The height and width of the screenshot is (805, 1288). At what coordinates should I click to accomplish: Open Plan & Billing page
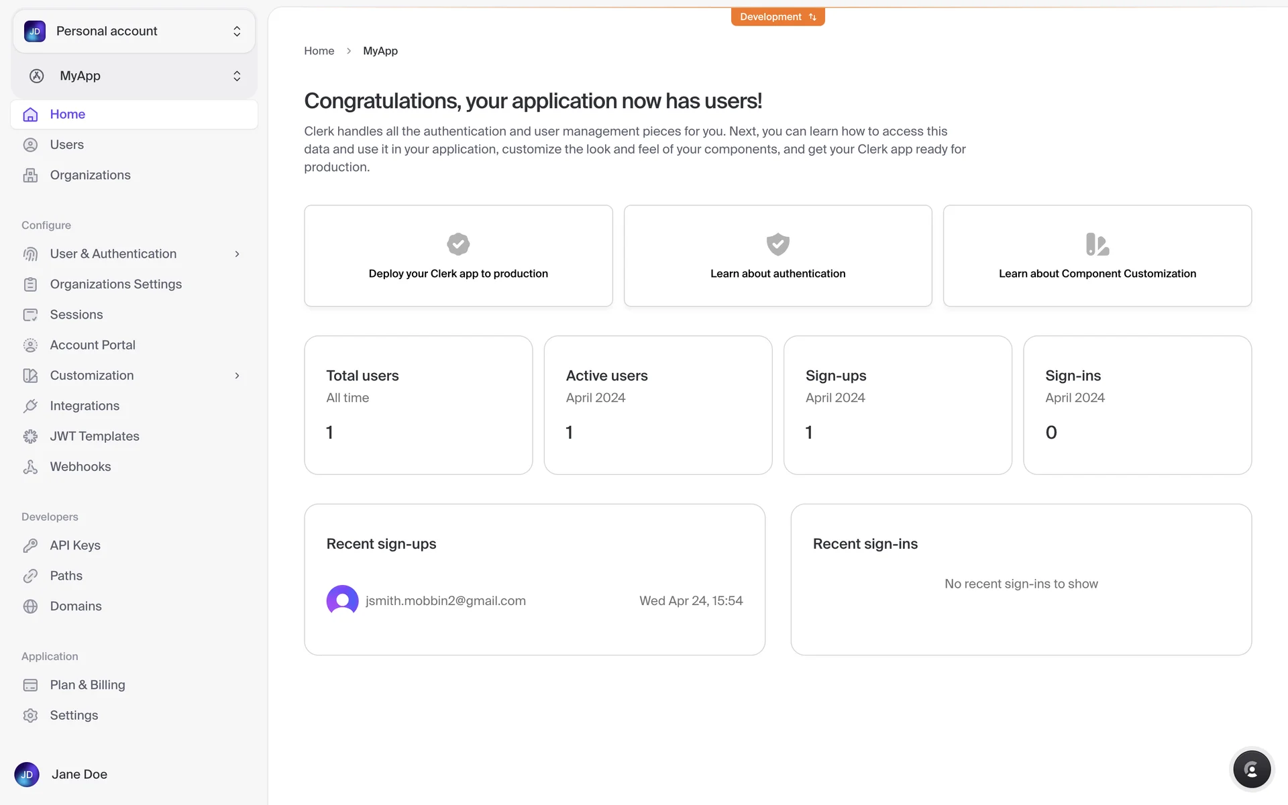[87, 685]
